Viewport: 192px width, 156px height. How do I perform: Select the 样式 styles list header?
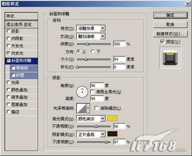tap(21, 16)
